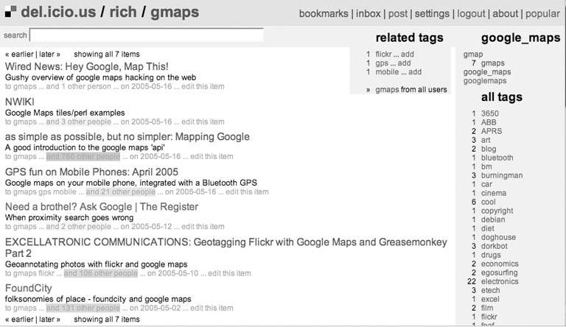
Task: Select the 'cool' tag
Action: (489, 202)
